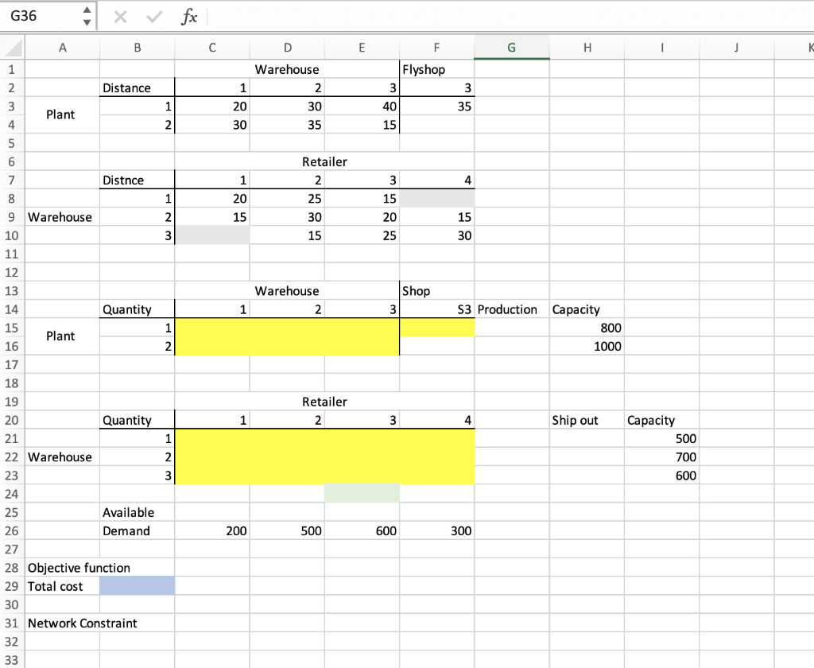Select row 29 header
The width and height of the screenshot is (814, 668).
point(11,585)
